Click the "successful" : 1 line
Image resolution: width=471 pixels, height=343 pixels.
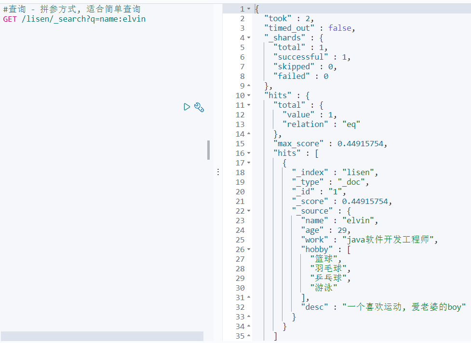(312, 57)
